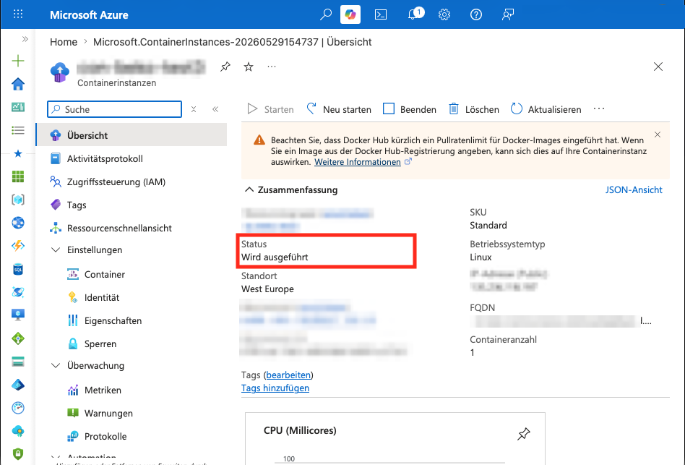
Task: Open the JSON-Ansicht link
Action: pyautogui.click(x=634, y=189)
